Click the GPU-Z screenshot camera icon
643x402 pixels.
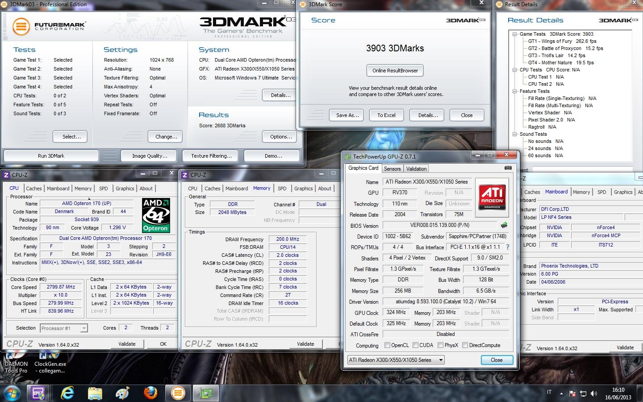click(508, 168)
